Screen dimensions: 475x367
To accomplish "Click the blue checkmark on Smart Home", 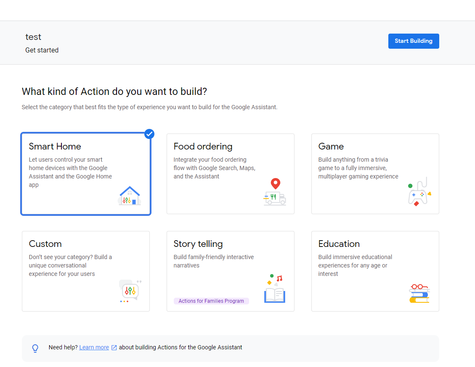I will tap(149, 134).
